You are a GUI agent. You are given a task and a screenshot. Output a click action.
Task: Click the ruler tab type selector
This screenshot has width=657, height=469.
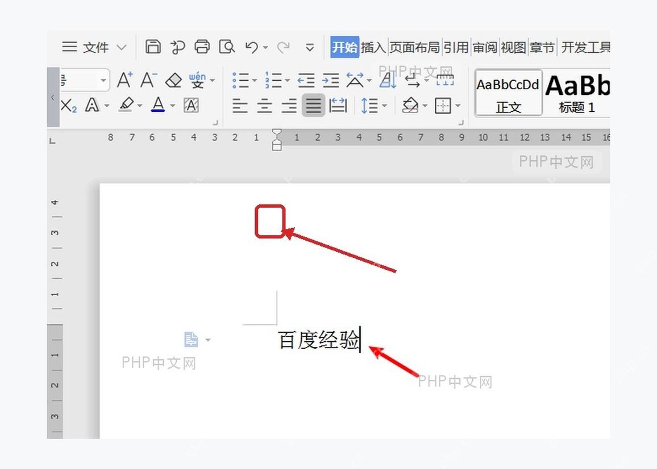(52, 141)
